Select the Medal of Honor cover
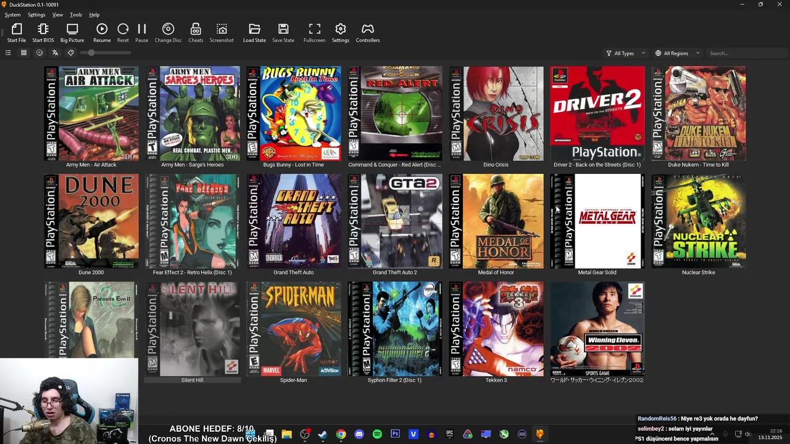This screenshot has width=790, height=444. (496, 221)
